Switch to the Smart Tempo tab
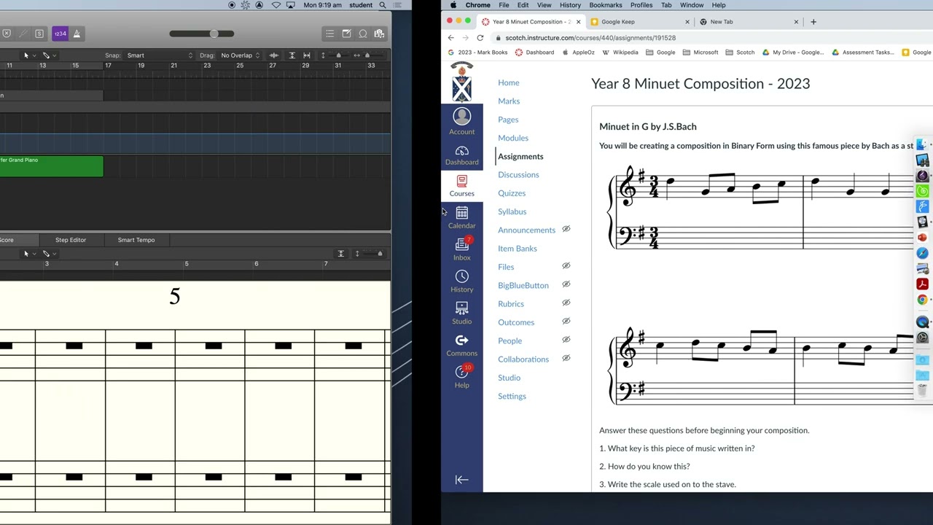Screen dimensions: 933x525 pos(136,240)
